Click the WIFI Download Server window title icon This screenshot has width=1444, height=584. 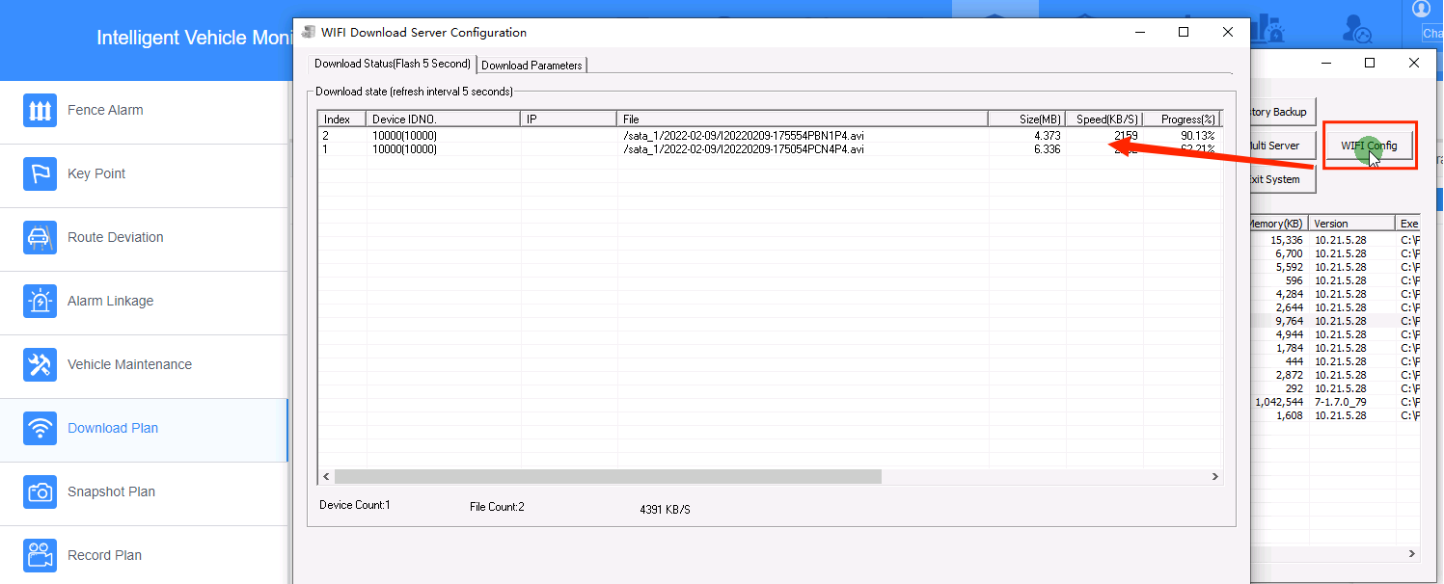[309, 32]
